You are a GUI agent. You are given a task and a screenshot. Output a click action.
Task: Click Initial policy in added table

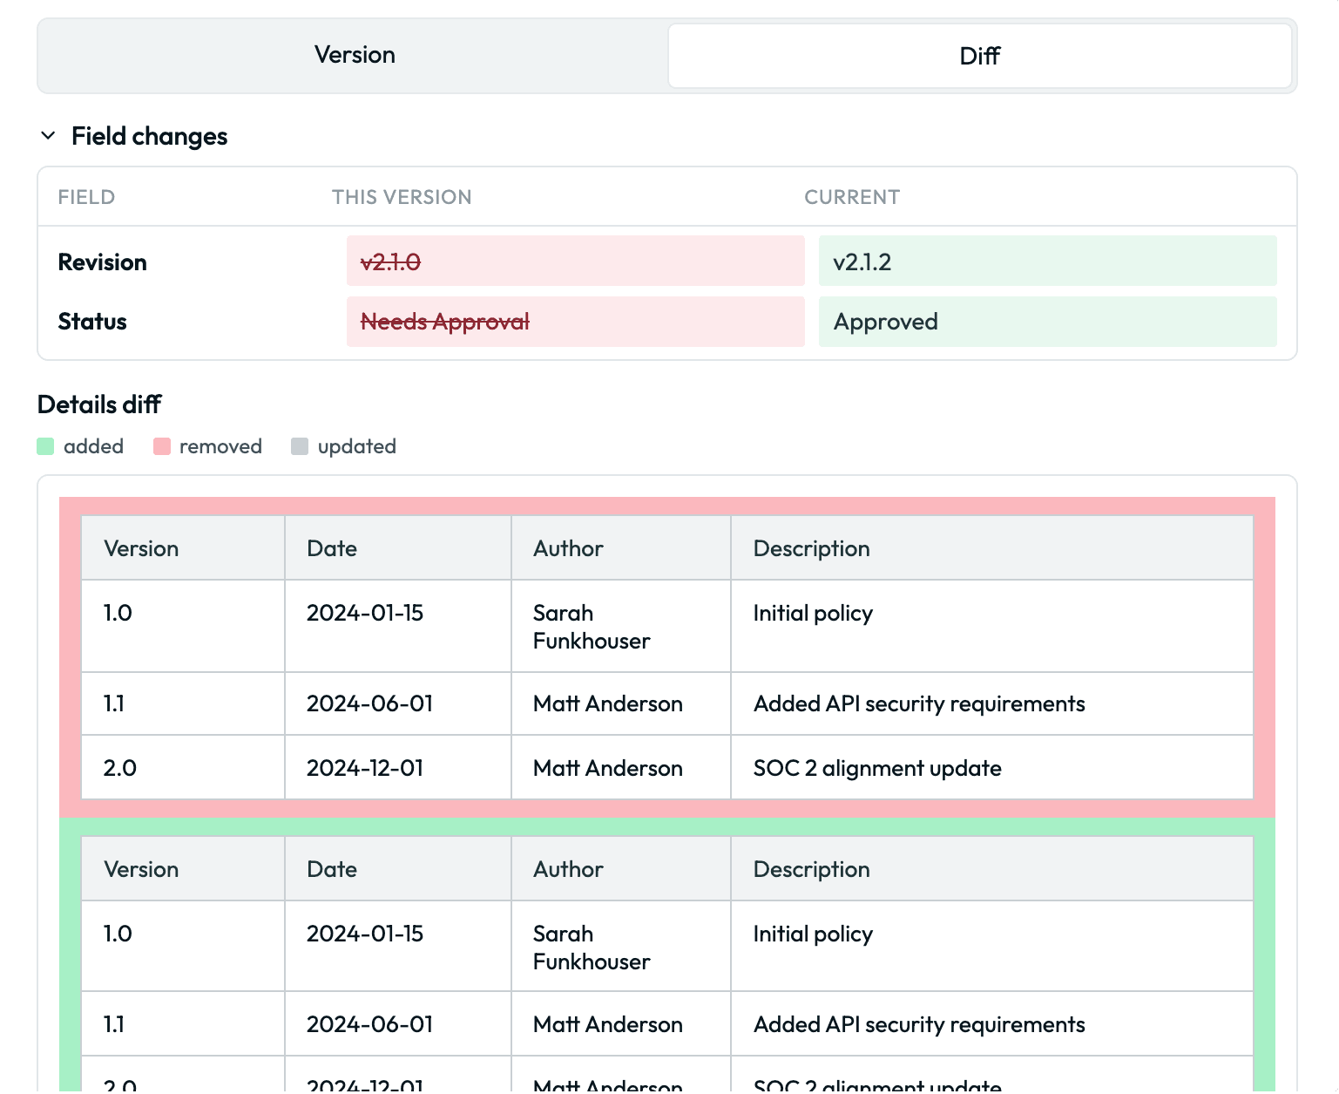(x=813, y=934)
